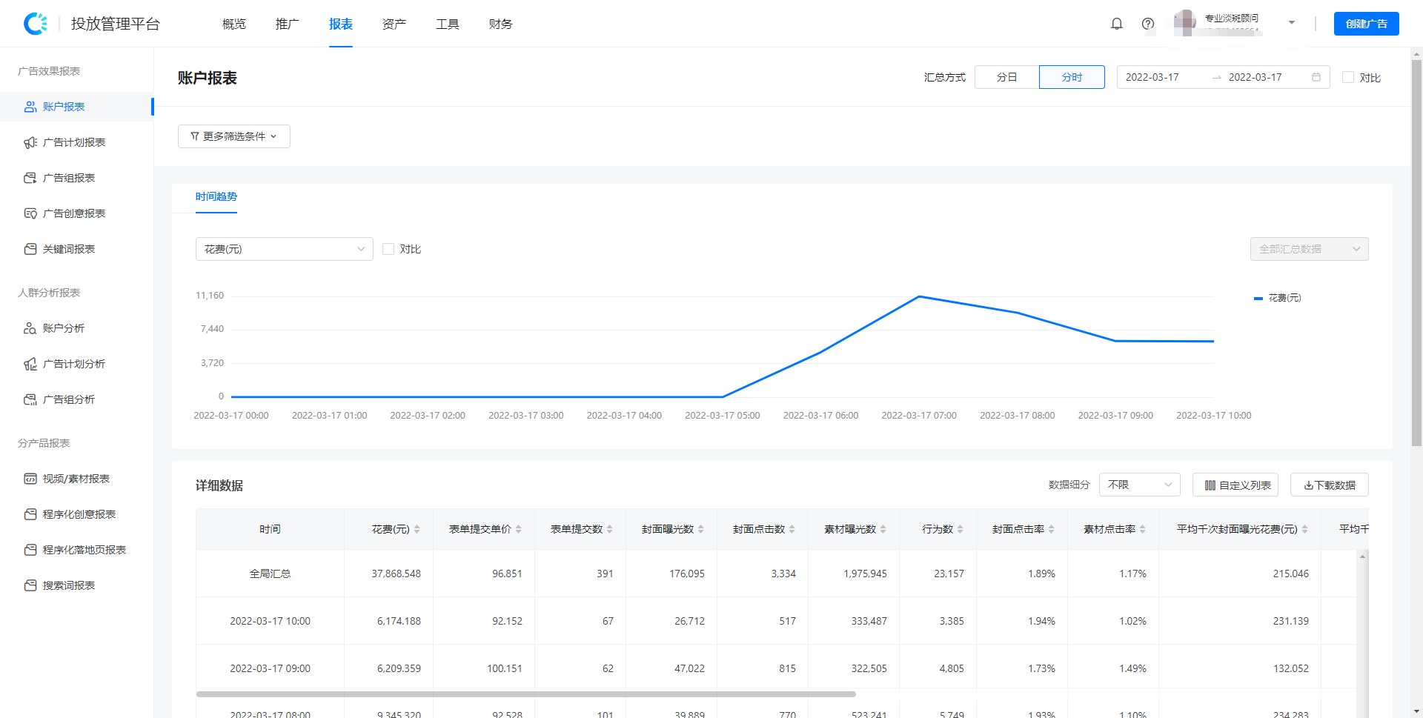Open the help question mark icon
This screenshot has height=718, width=1423.
tap(1148, 24)
